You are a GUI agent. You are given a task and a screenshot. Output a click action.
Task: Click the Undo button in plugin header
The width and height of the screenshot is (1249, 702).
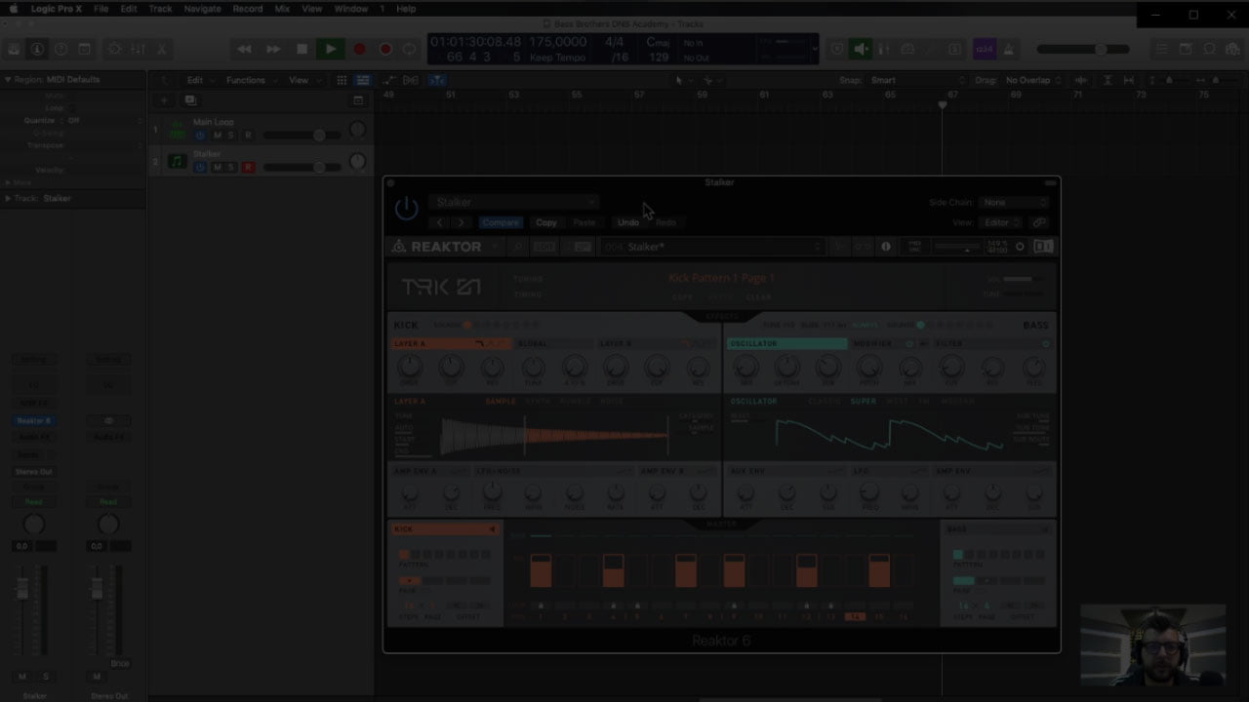tap(628, 222)
